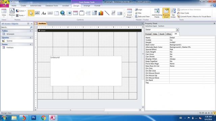Open the Themes dropdown
This screenshot has height=121, width=216.
click(x=12, y=16)
